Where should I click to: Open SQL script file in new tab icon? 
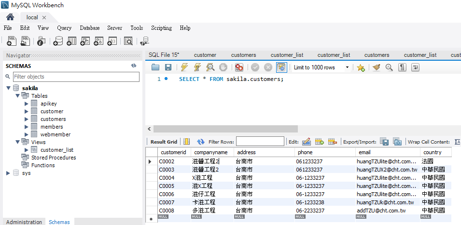point(25,41)
